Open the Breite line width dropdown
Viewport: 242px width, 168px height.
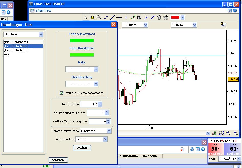click(96, 69)
